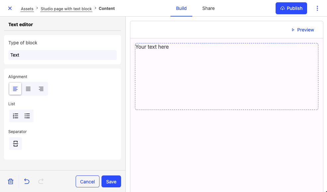Insert a separator line
The height and width of the screenshot is (192, 327).
tap(16, 144)
